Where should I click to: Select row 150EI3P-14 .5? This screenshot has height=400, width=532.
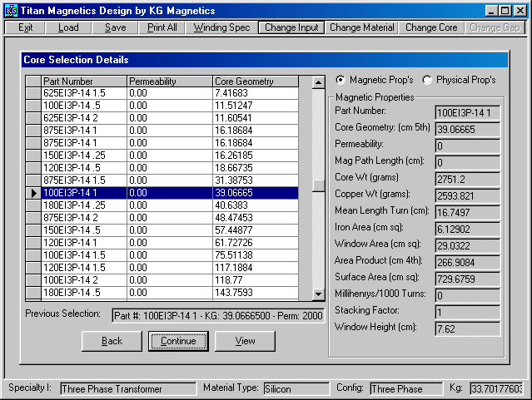(x=162, y=230)
